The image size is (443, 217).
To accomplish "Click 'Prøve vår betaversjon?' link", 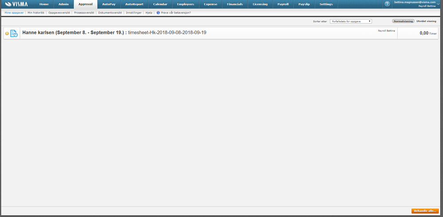I will (176, 13).
